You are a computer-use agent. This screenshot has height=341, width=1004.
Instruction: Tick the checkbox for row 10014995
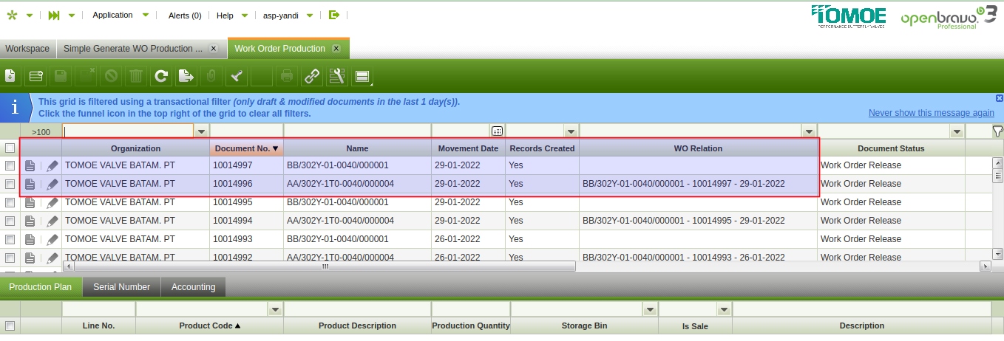tap(10, 202)
